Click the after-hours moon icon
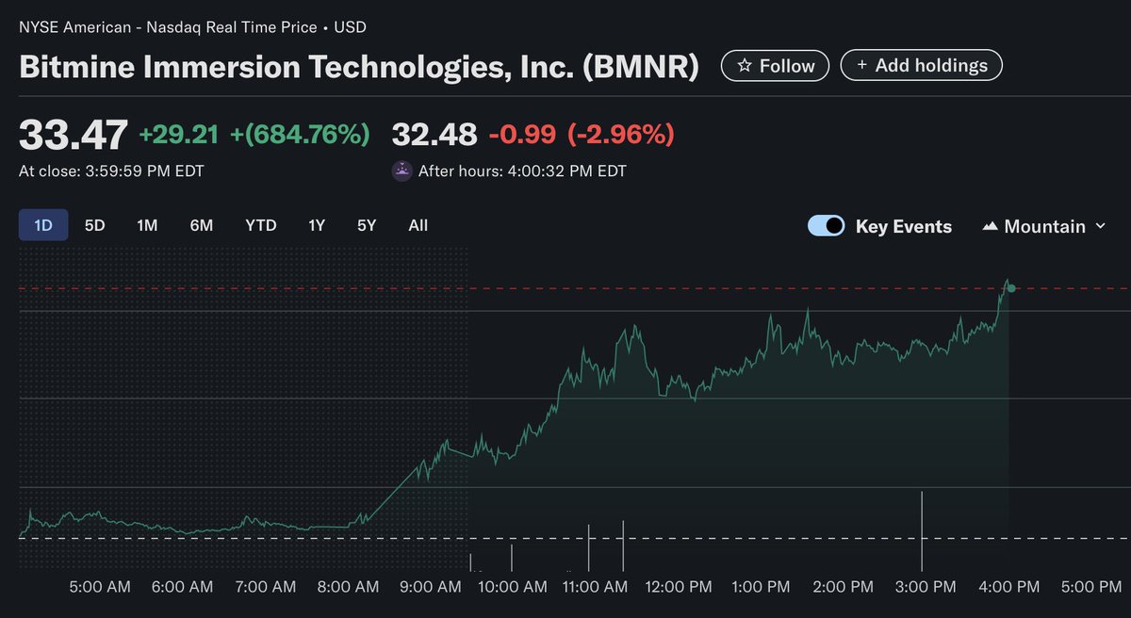Viewport: 1131px width, 618px height. (402, 171)
